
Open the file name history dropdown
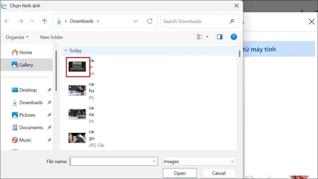pos(154,161)
